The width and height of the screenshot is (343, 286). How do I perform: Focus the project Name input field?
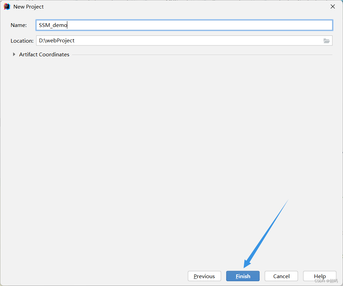[x=184, y=25]
